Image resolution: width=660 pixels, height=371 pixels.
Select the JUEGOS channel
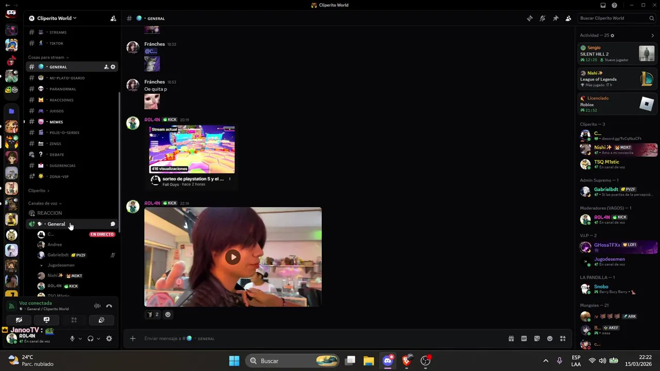(72, 111)
